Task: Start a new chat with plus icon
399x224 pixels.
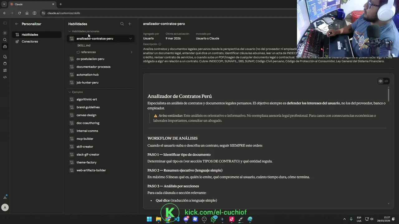Action: 5,33
